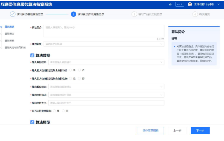The image size is (224, 141).
Task: Click the user avatar icon
Action: 190,4
